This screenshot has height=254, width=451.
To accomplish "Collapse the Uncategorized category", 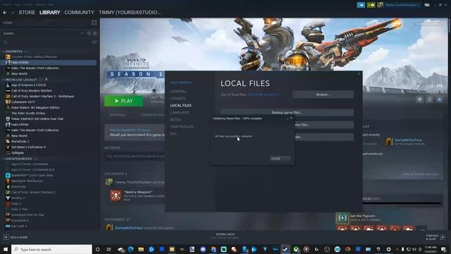I will coord(4,159).
